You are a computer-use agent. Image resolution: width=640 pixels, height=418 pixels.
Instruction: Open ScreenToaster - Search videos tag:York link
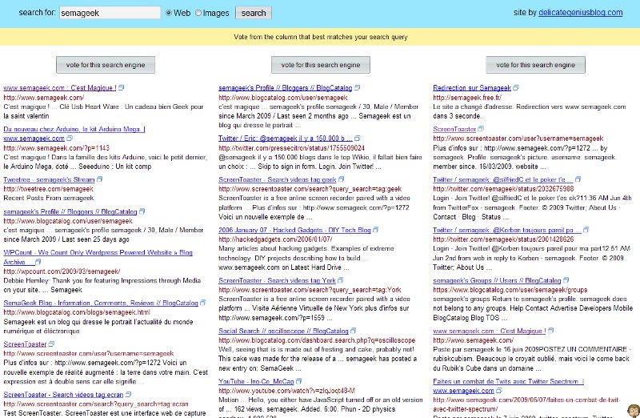point(277,280)
